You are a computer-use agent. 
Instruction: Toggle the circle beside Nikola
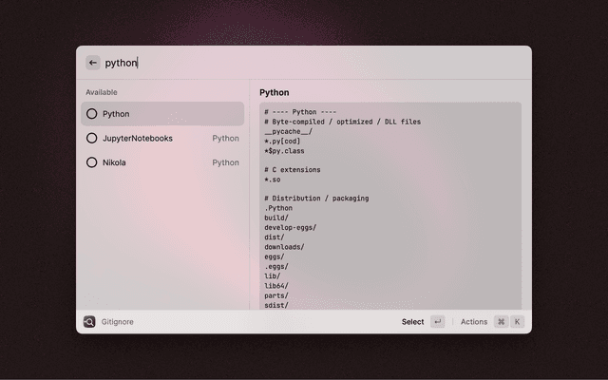point(91,162)
